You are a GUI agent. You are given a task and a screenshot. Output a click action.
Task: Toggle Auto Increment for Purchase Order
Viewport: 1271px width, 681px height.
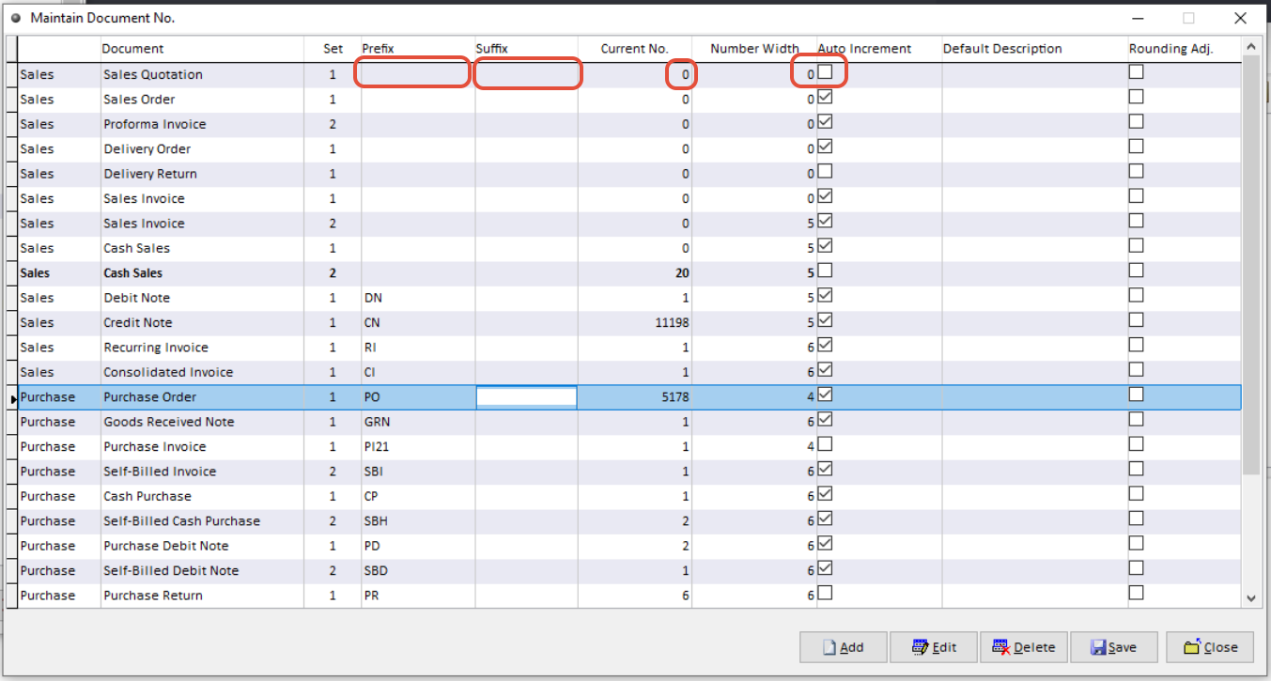click(825, 395)
